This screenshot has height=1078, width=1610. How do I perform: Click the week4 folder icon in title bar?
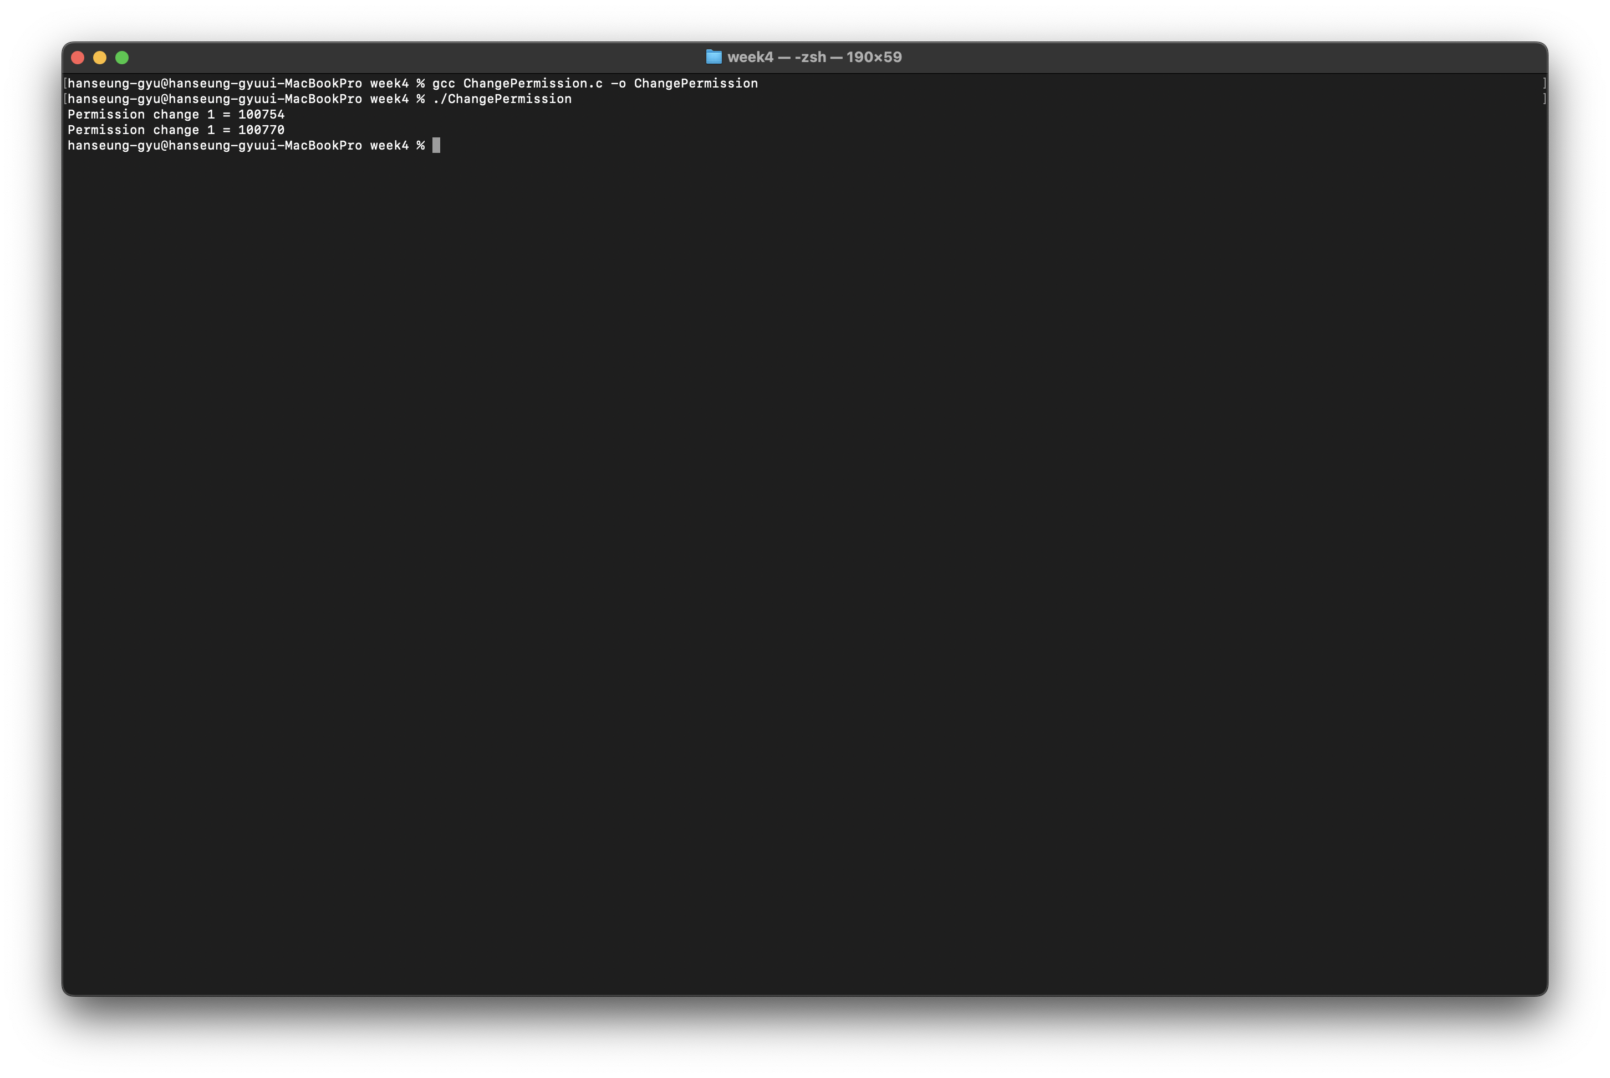click(714, 57)
